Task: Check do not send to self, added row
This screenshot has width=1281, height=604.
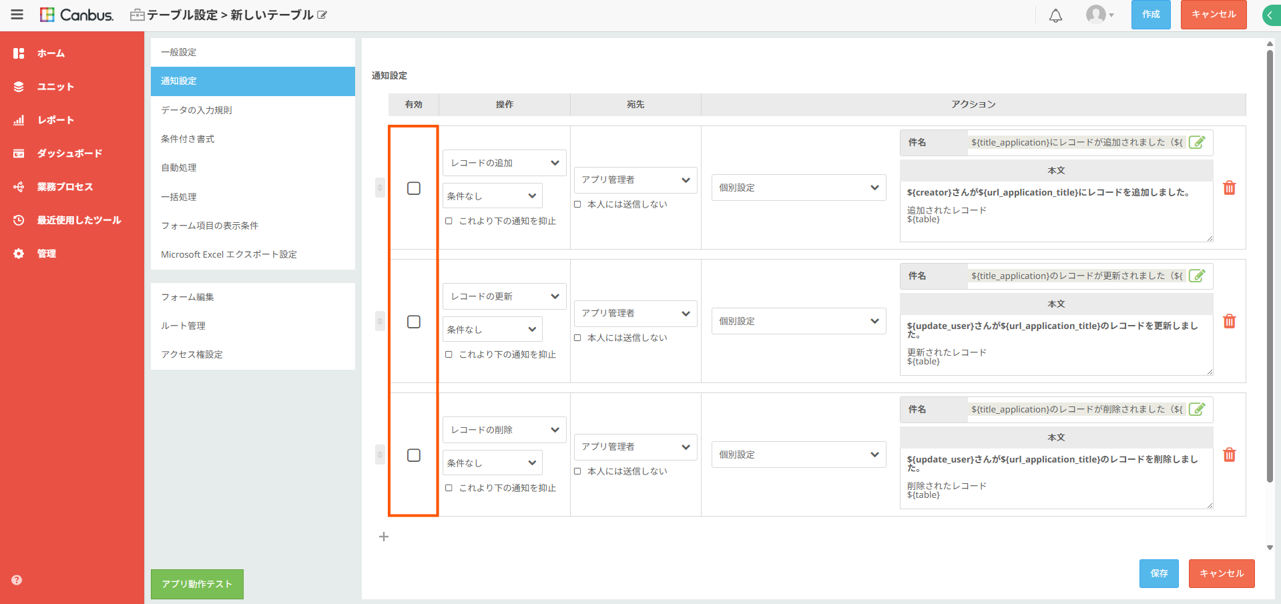Action: click(x=577, y=204)
